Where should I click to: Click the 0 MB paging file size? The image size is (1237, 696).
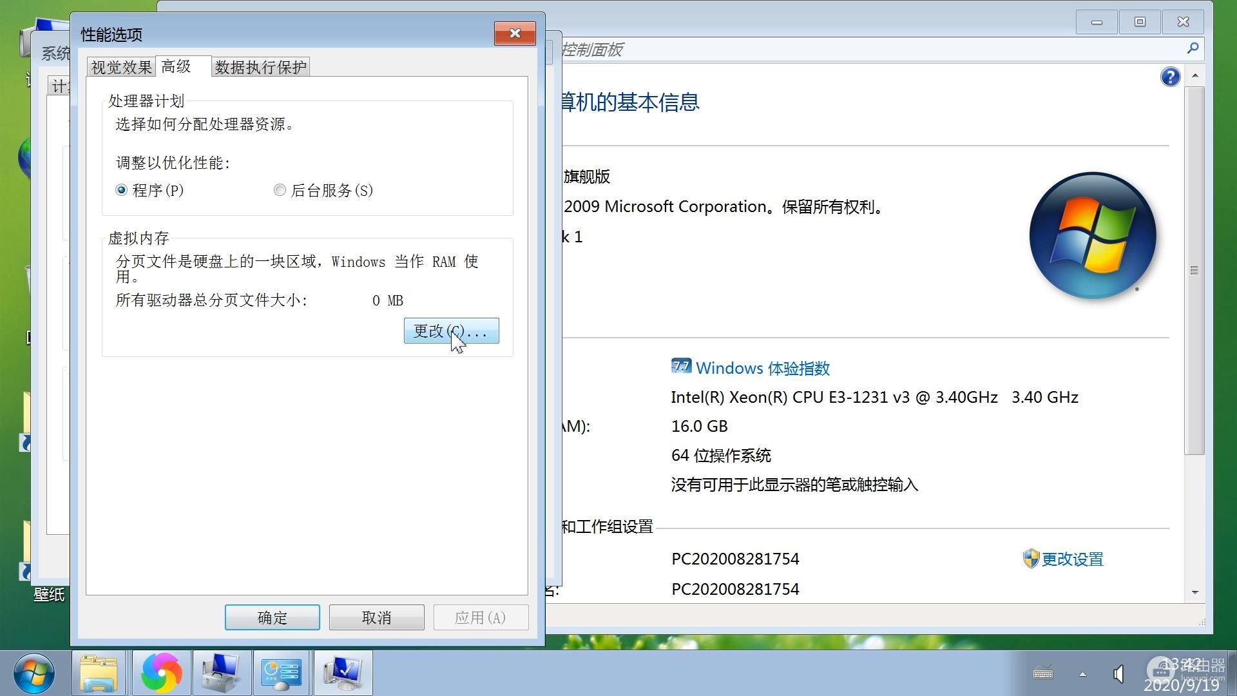(387, 300)
